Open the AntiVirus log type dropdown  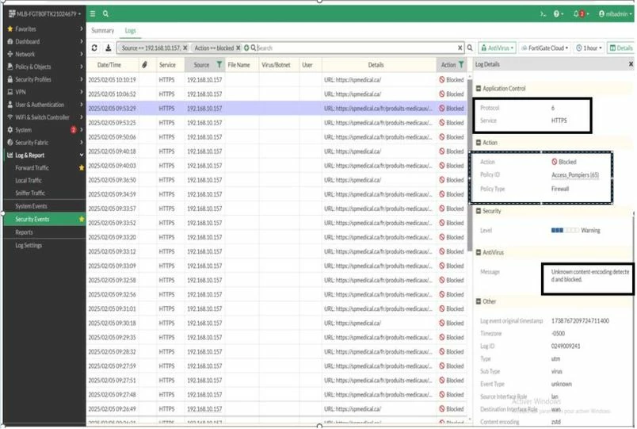coord(498,48)
